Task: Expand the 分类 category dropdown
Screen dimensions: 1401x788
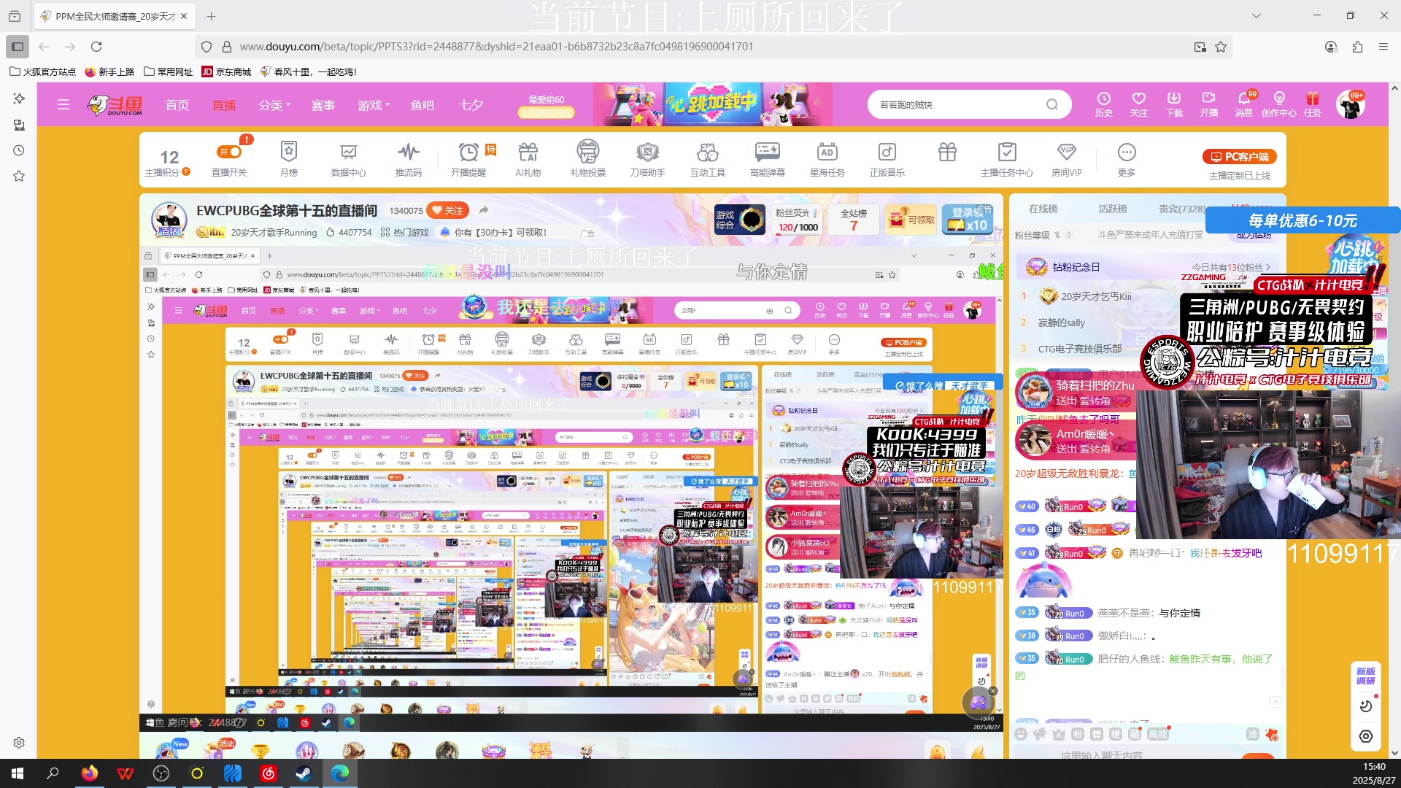Action: point(274,105)
